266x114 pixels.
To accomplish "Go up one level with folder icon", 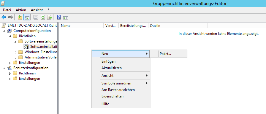I will tap(20, 17).
